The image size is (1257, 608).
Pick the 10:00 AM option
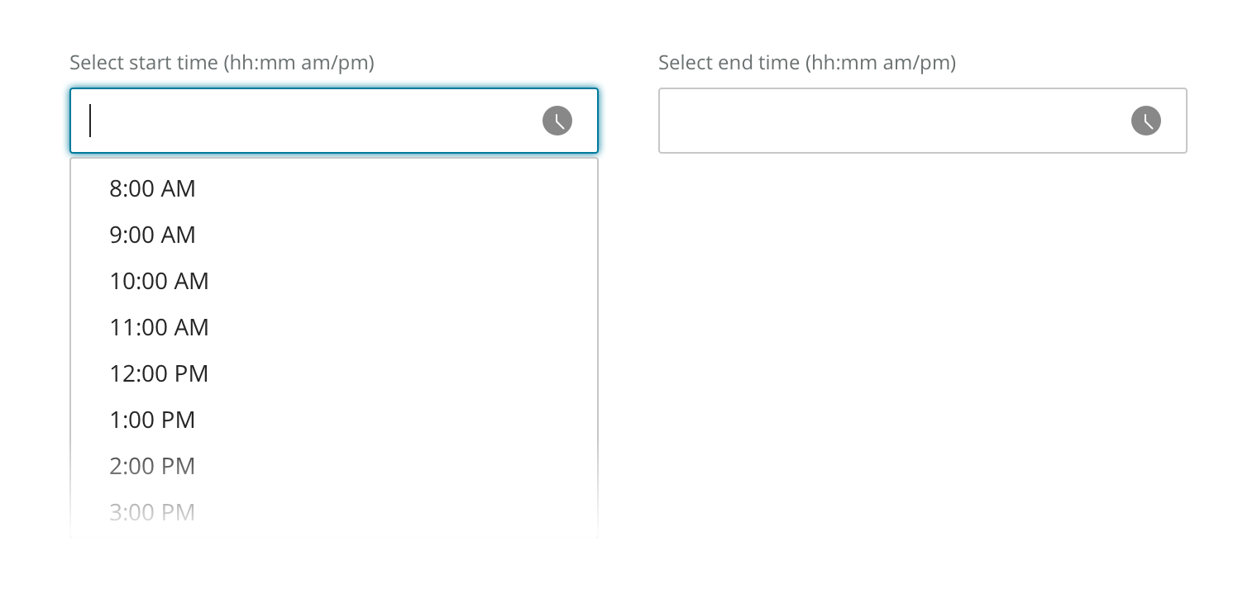tap(160, 281)
